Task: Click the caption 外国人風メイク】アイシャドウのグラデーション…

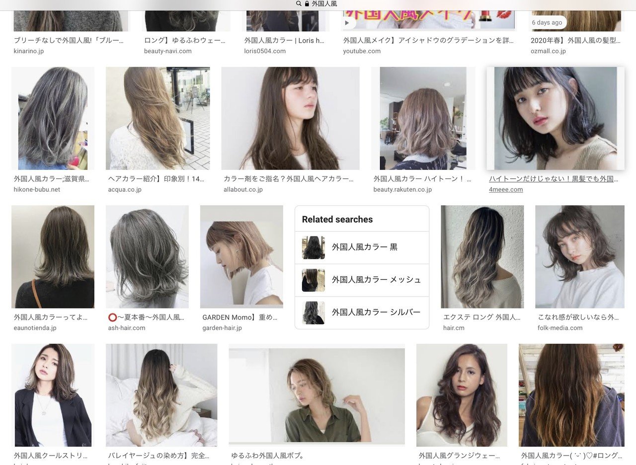Action: 429,41
